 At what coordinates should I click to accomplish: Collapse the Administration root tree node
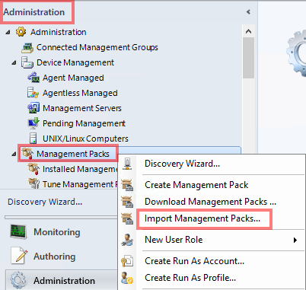[x=8, y=32]
